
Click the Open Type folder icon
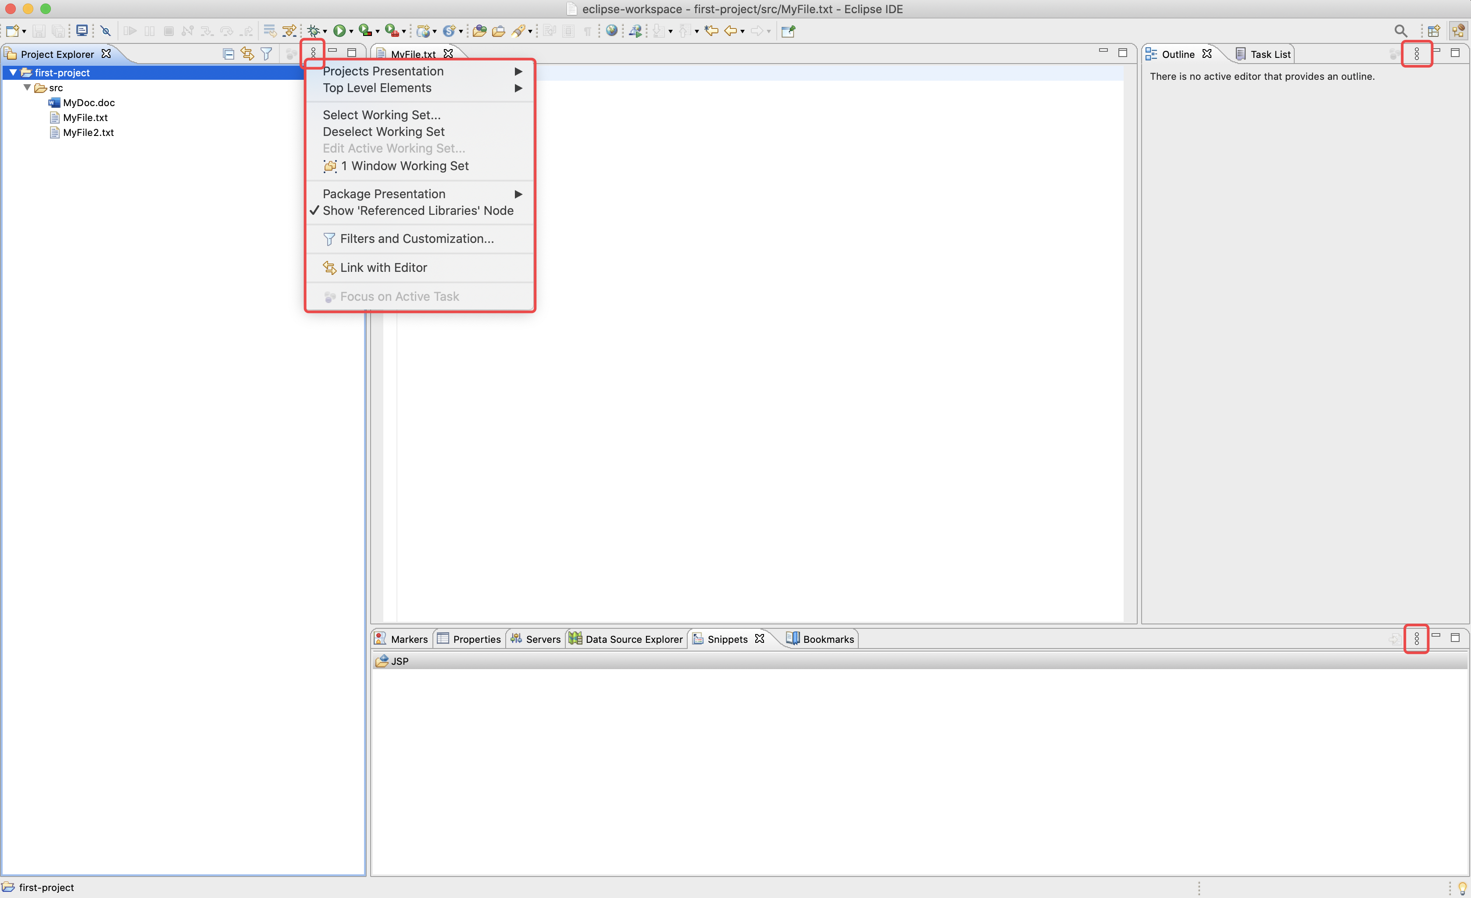(x=479, y=31)
